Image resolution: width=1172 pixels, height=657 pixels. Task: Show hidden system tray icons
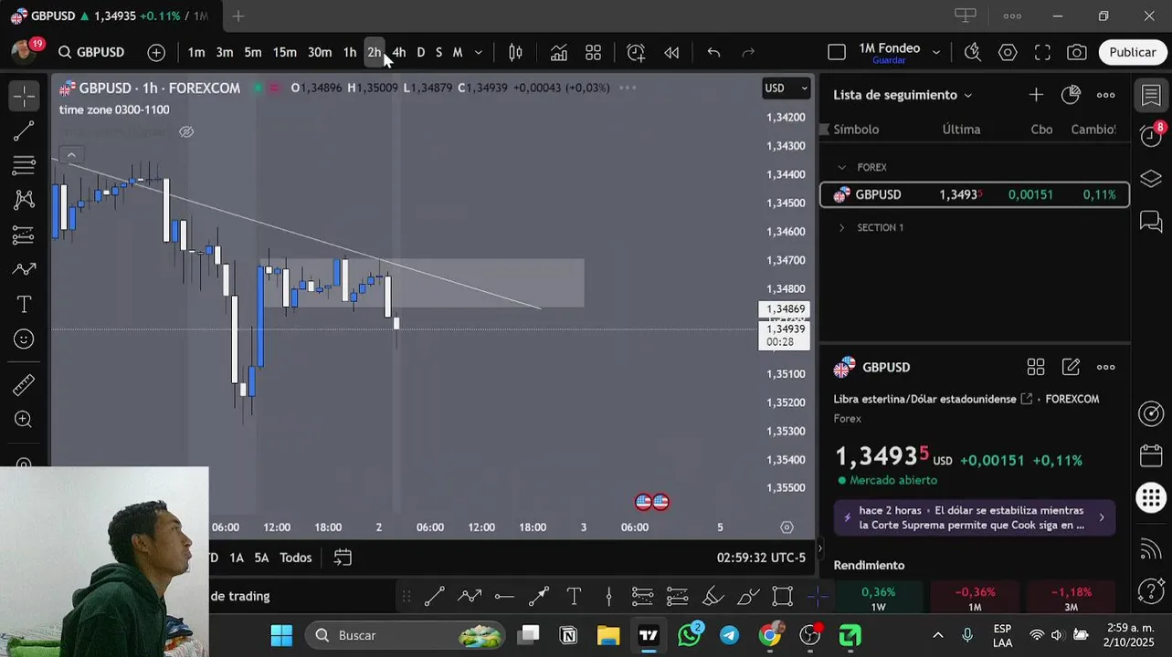(937, 635)
